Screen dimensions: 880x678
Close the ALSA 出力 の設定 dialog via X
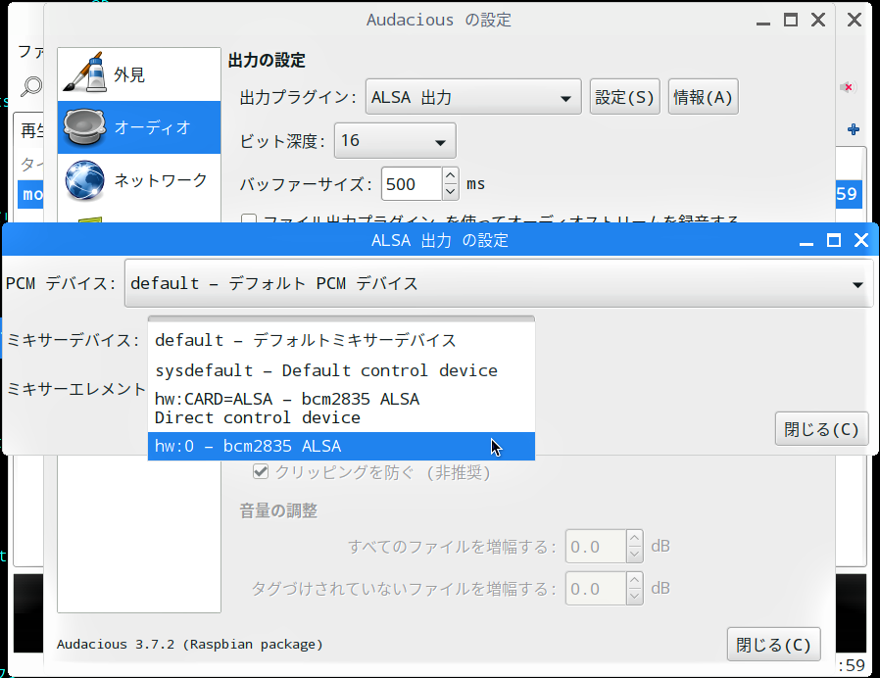(x=861, y=241)
